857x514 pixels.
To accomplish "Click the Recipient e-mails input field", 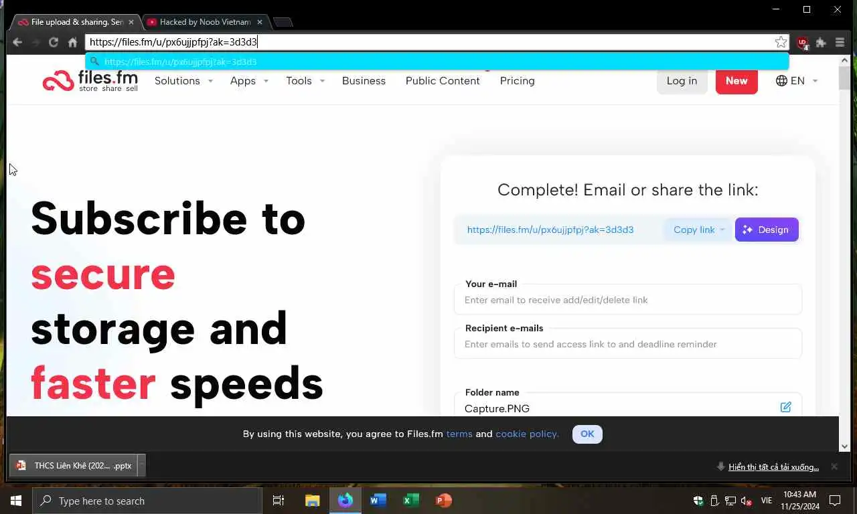I will 627,344.
